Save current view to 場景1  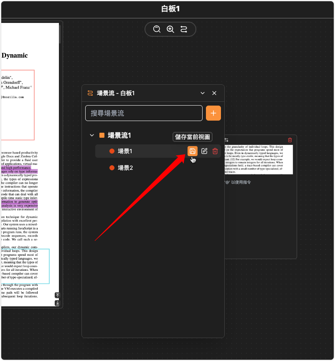click(193, 151)
